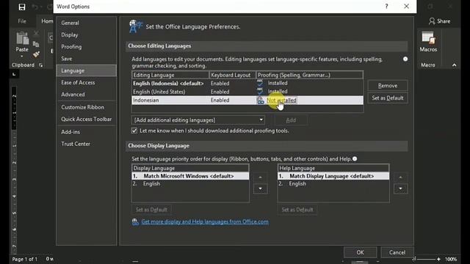Open the Add-ins options tab

click(87, 132)
